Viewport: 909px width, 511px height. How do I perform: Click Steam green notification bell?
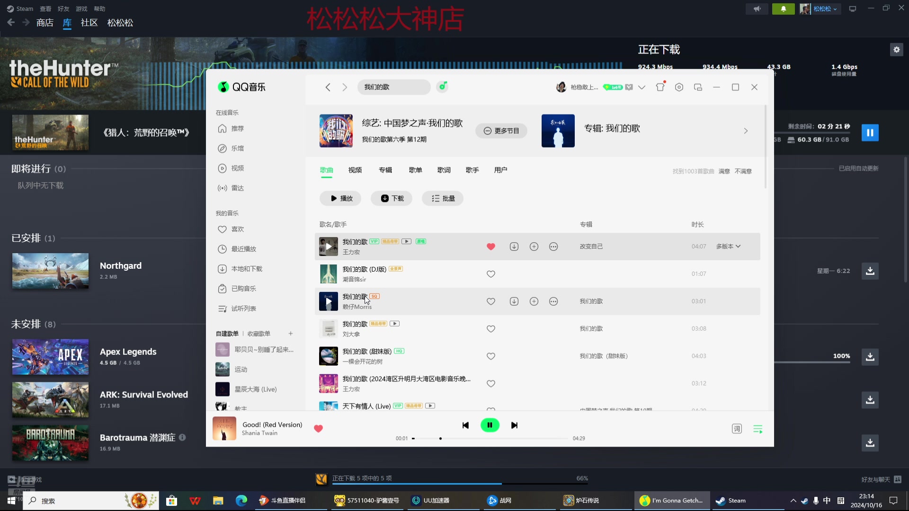(x=783, y=9)
